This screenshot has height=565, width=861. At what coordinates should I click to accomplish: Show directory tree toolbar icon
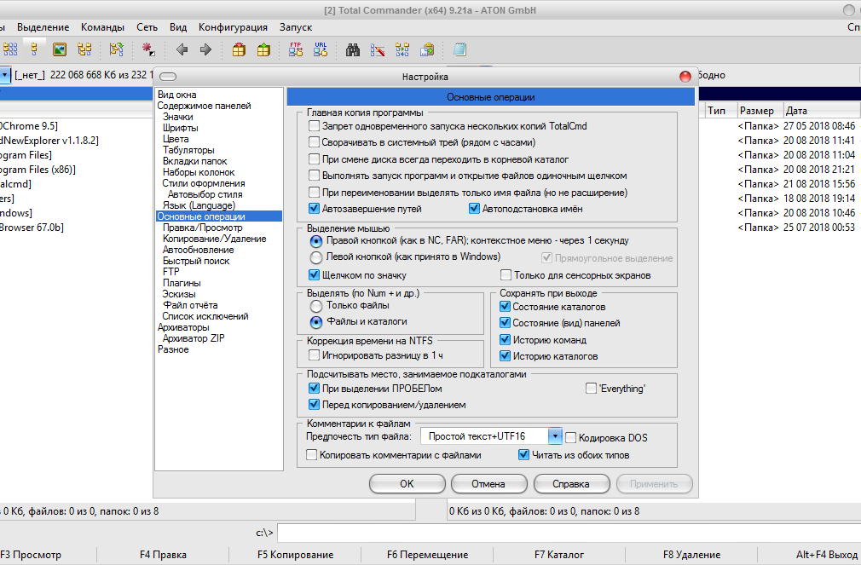click(84, 50)
